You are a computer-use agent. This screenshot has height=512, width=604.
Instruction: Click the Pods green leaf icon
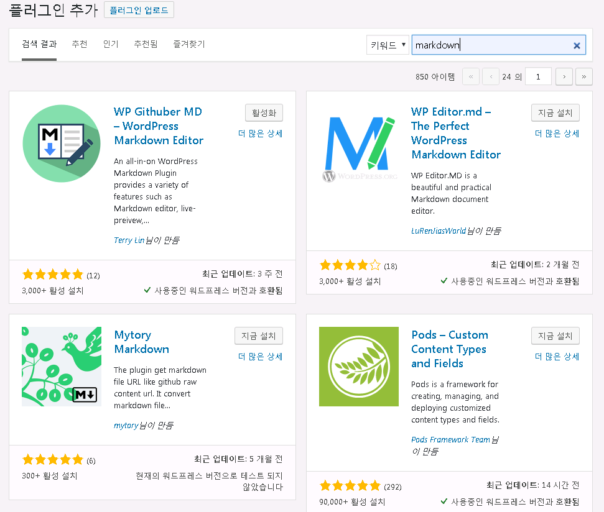click(359, 367)
